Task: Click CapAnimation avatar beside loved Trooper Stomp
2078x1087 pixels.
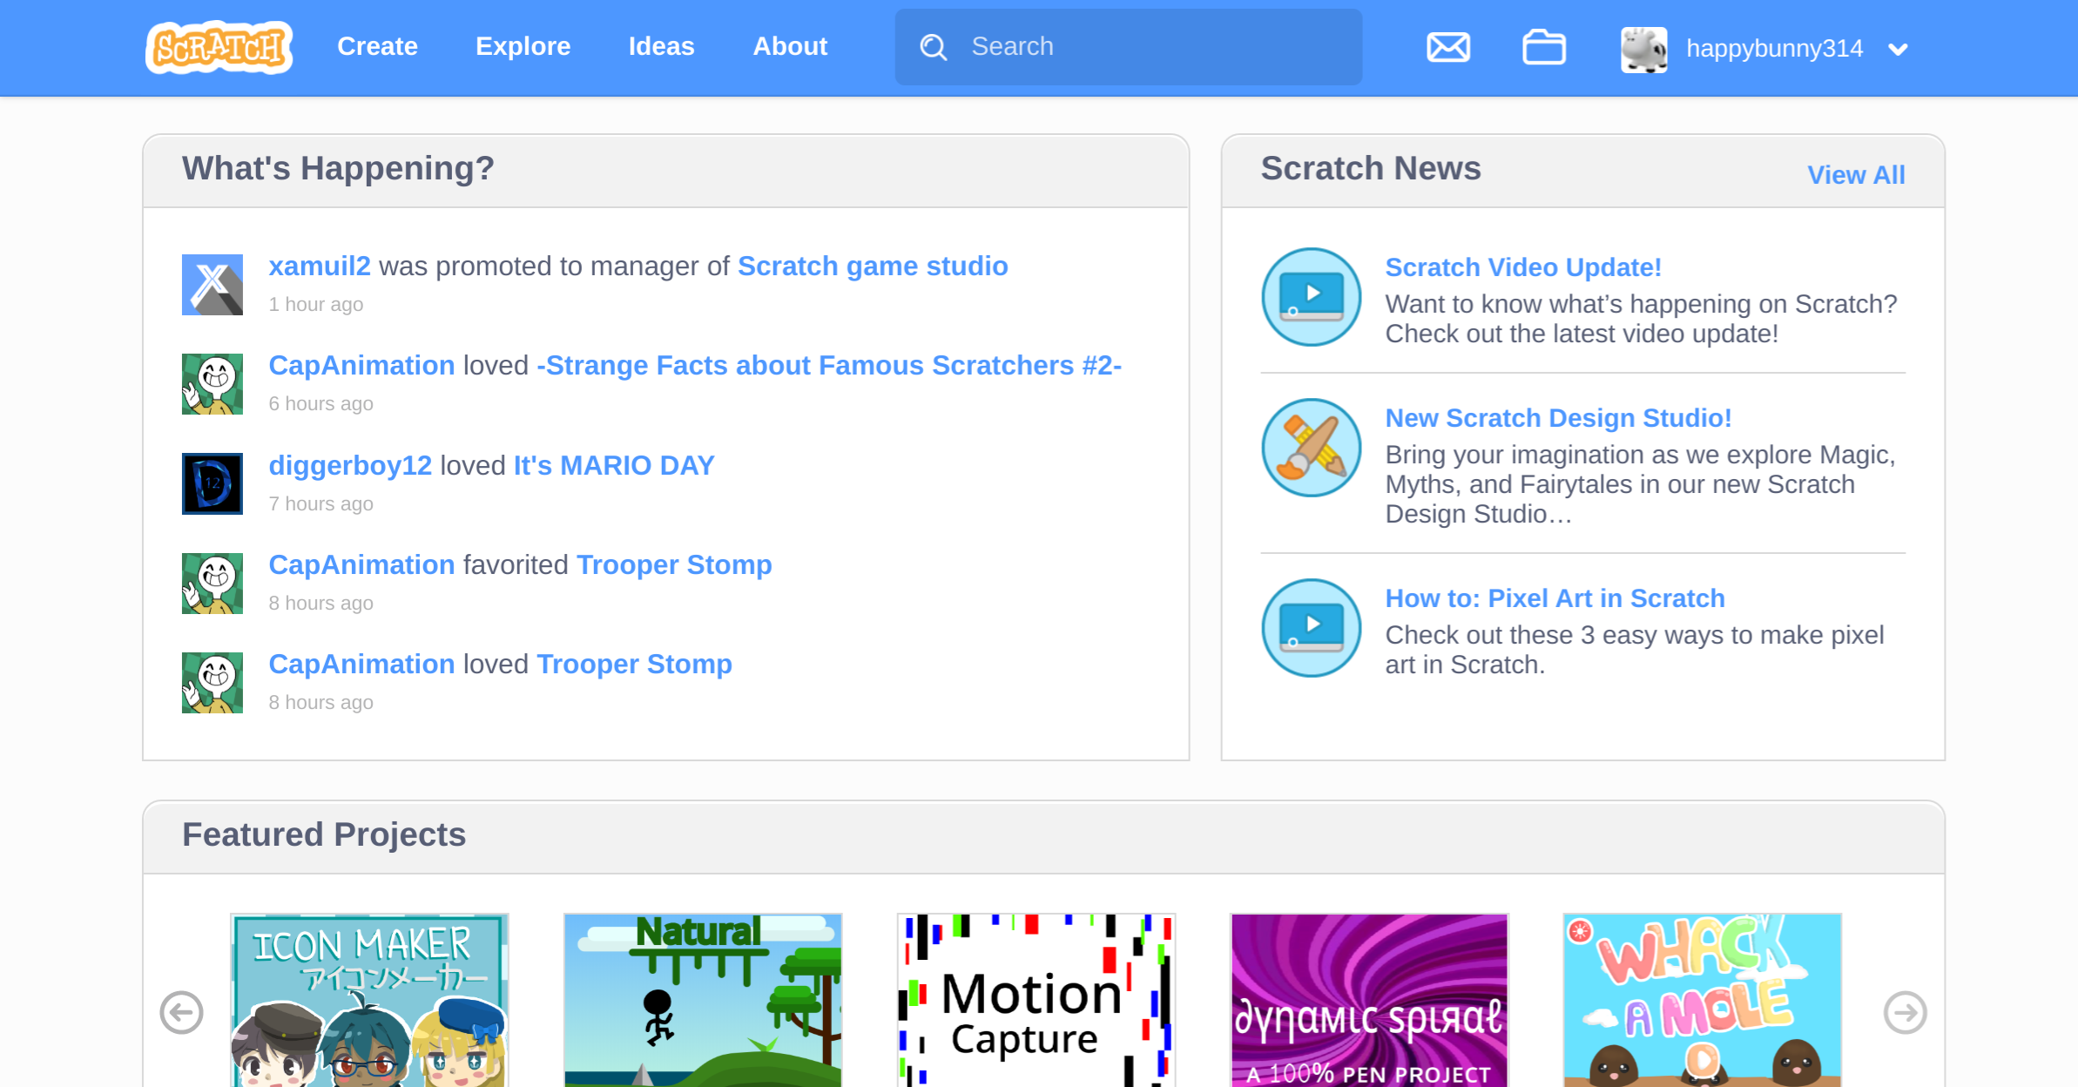Action: [x=213, y=683]
